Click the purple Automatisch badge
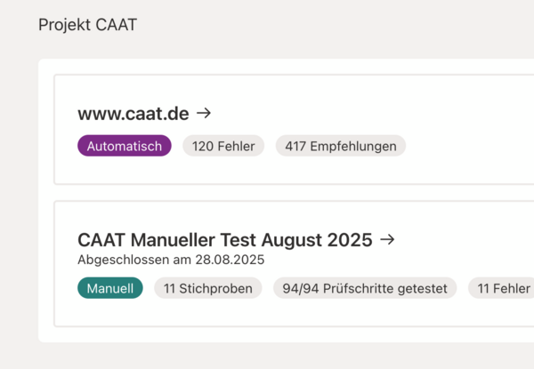Viewport: 534px width, 369px height. 124,146
